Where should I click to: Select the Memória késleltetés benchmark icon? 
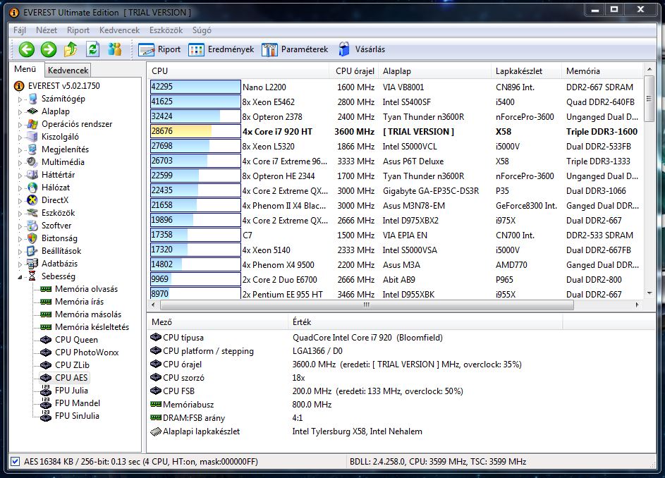[45, 327]
